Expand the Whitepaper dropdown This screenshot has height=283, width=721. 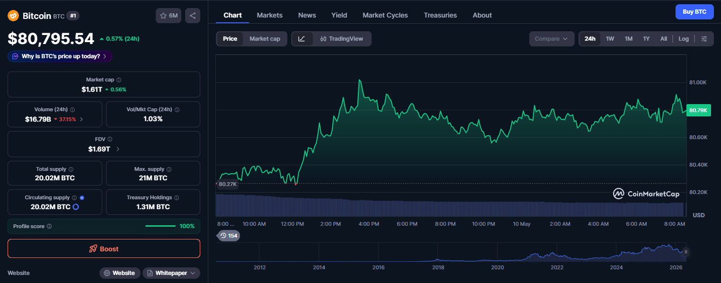click(x=194, y=273)
